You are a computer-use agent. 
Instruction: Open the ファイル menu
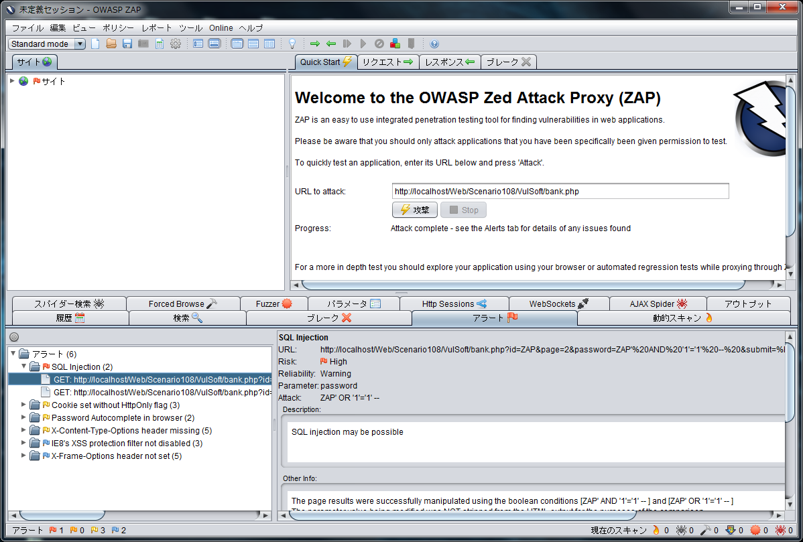(27, 28)
